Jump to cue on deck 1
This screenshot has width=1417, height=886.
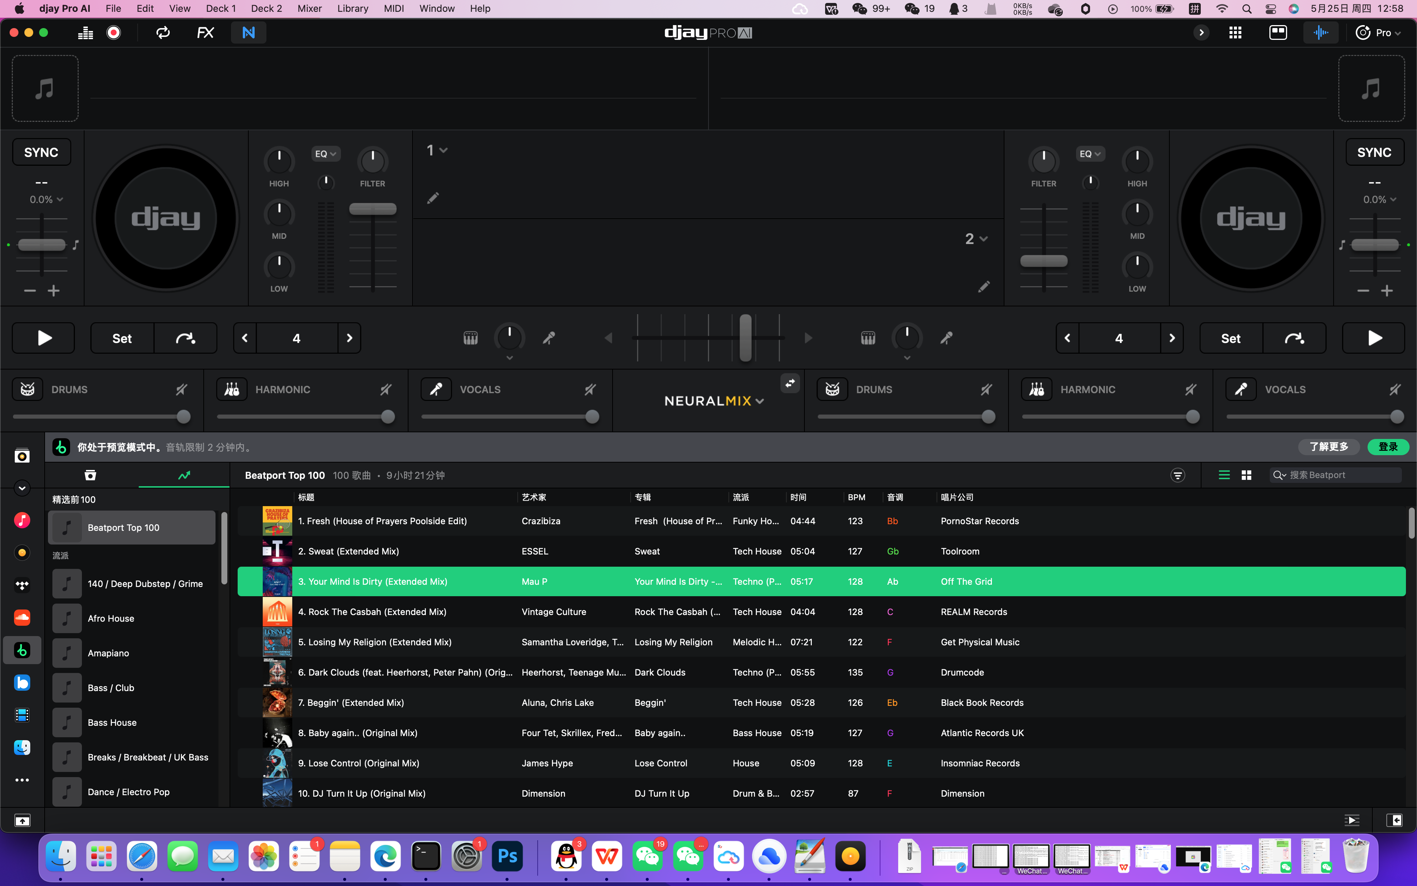click(x=186, y=338)
